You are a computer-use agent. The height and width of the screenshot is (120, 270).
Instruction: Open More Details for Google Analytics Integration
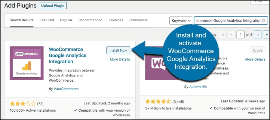point(120,59)
